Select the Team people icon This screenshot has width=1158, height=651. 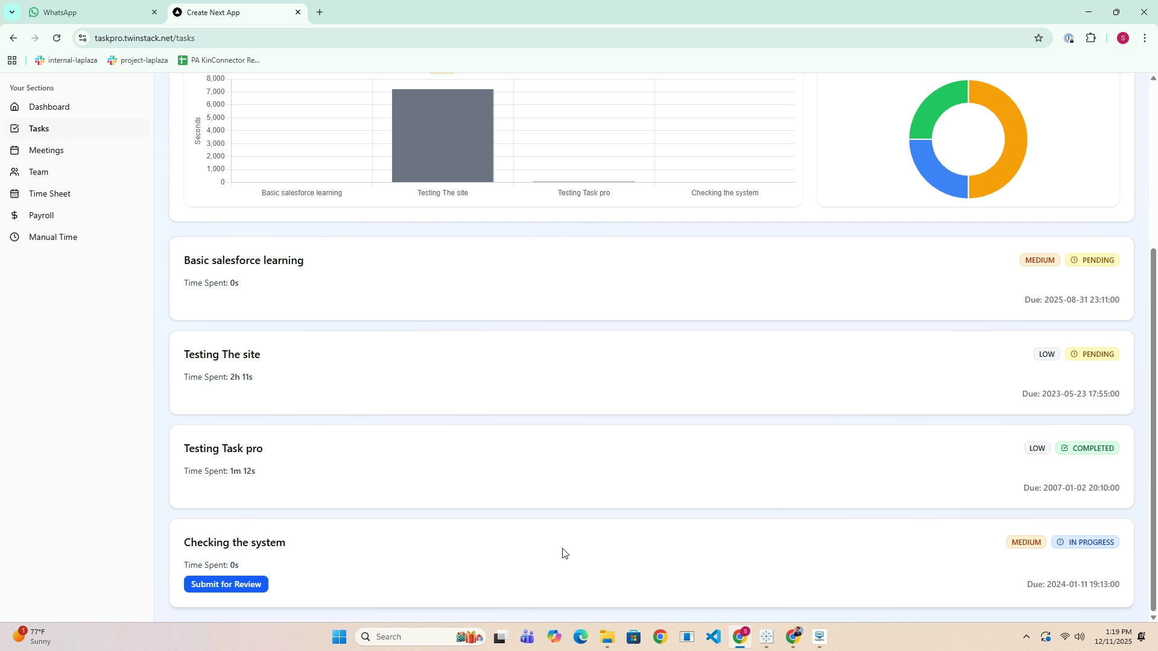pos(14,172)
